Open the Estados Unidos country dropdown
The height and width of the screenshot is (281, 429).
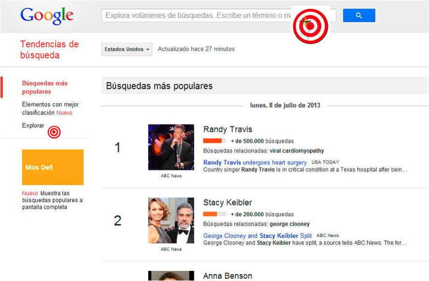click(127, 49)
